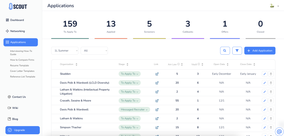Screen dimensions: 284x136
Task: Edit the Cravath, Swaine & Moore application
Action: point(264,100)
